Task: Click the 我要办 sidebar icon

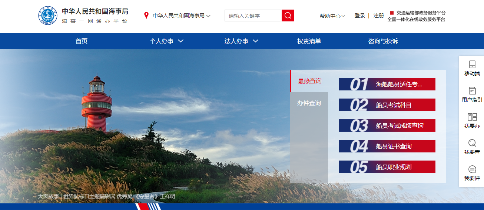Action: [x=472, y=117]
